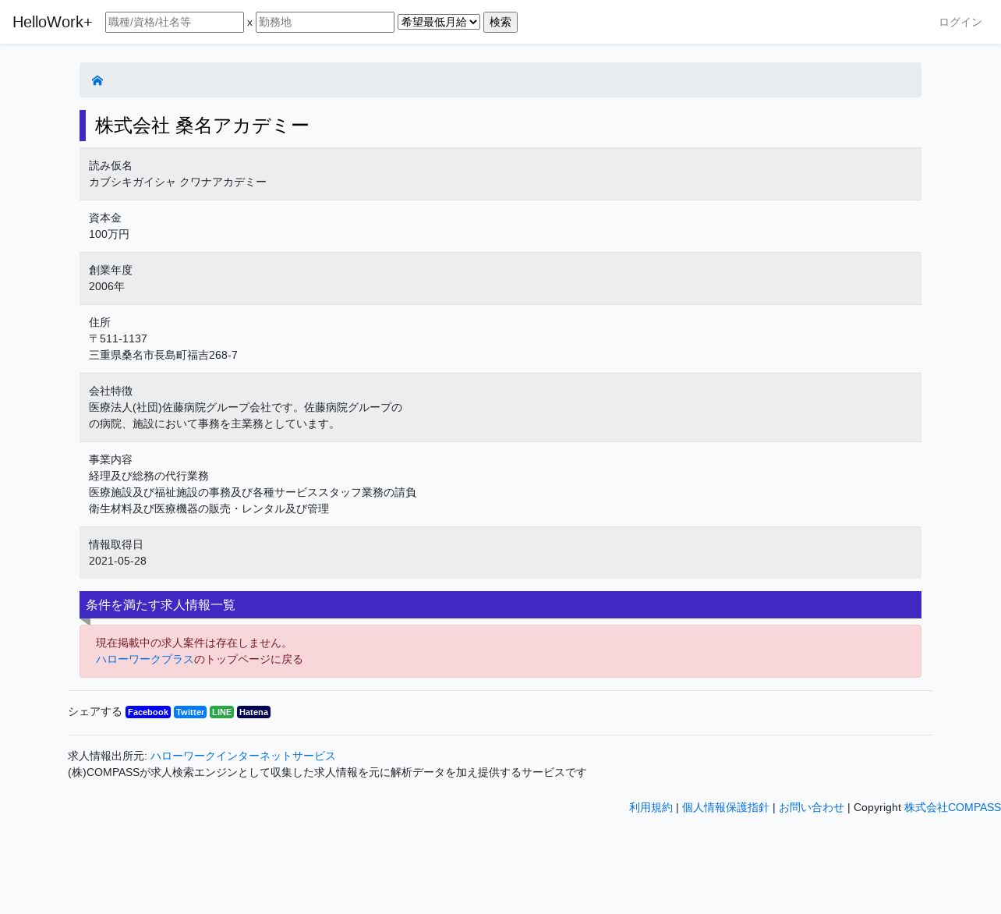Select the reading カブシキガイシャ クワナアカデミー

[x=178, y=182]
